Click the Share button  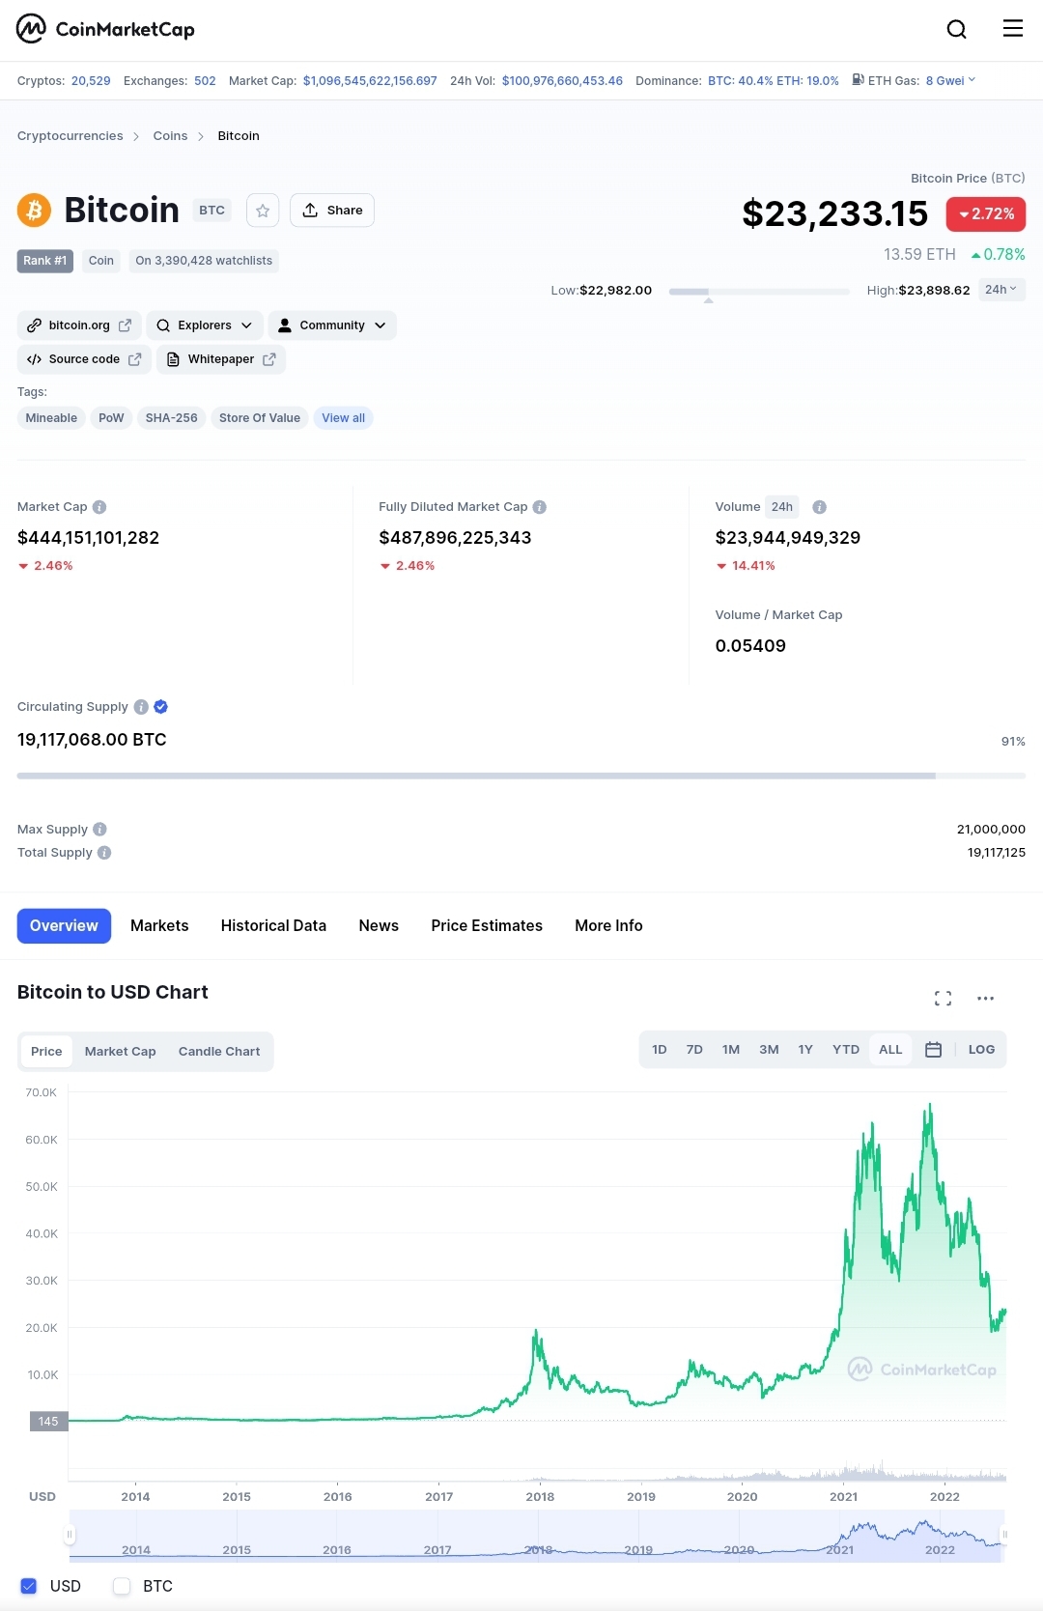(x=332, y=211)
